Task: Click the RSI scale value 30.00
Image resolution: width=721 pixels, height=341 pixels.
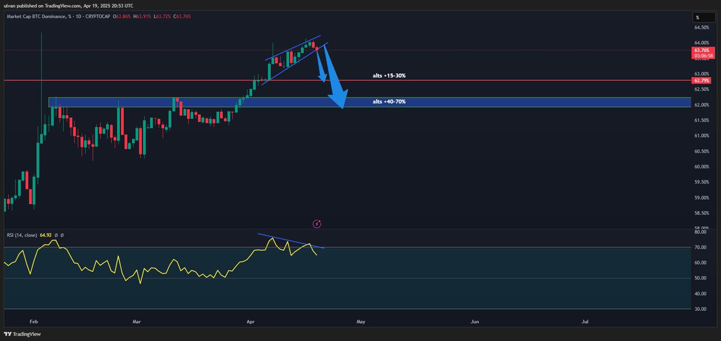Action: [699, 309]
